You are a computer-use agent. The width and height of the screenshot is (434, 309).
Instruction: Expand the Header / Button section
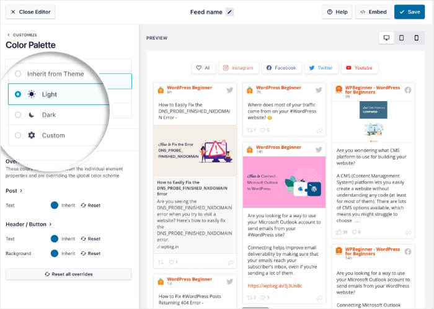[x=29, y=224]
